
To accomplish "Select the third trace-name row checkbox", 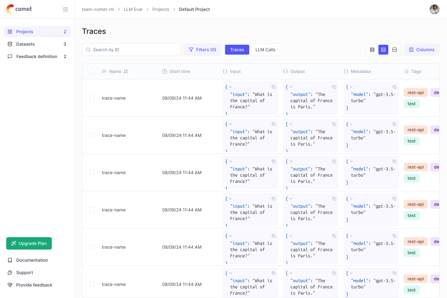I will 92,173.
